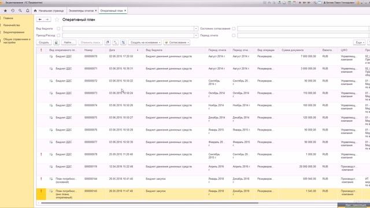Enable the Состояние согласования filter checkbox

[234, 28]
